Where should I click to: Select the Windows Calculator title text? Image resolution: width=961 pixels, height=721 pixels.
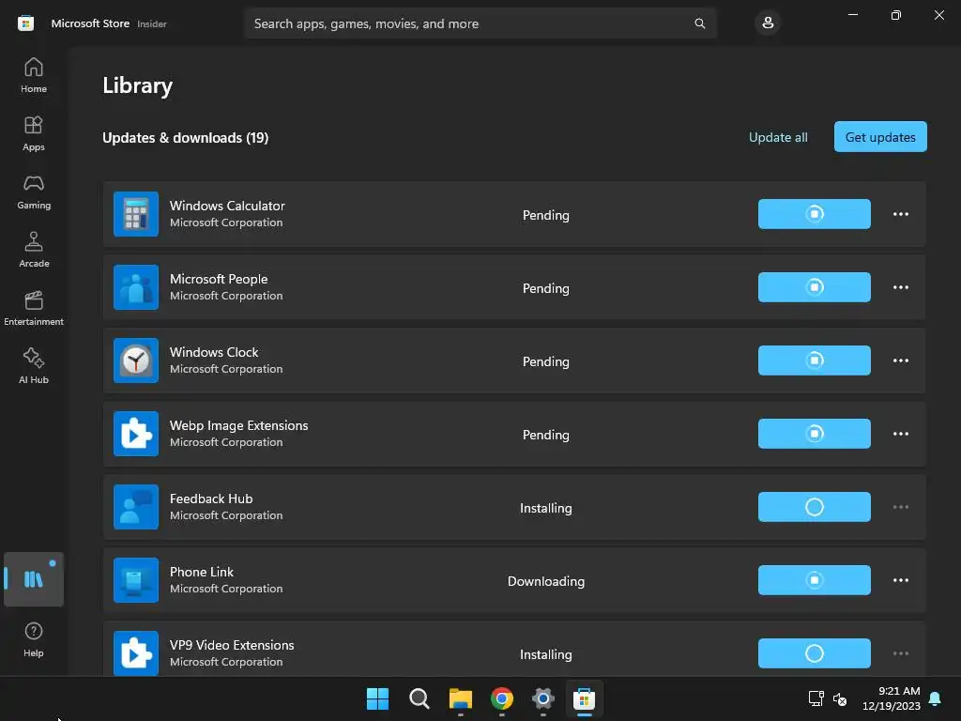[227, 206]
